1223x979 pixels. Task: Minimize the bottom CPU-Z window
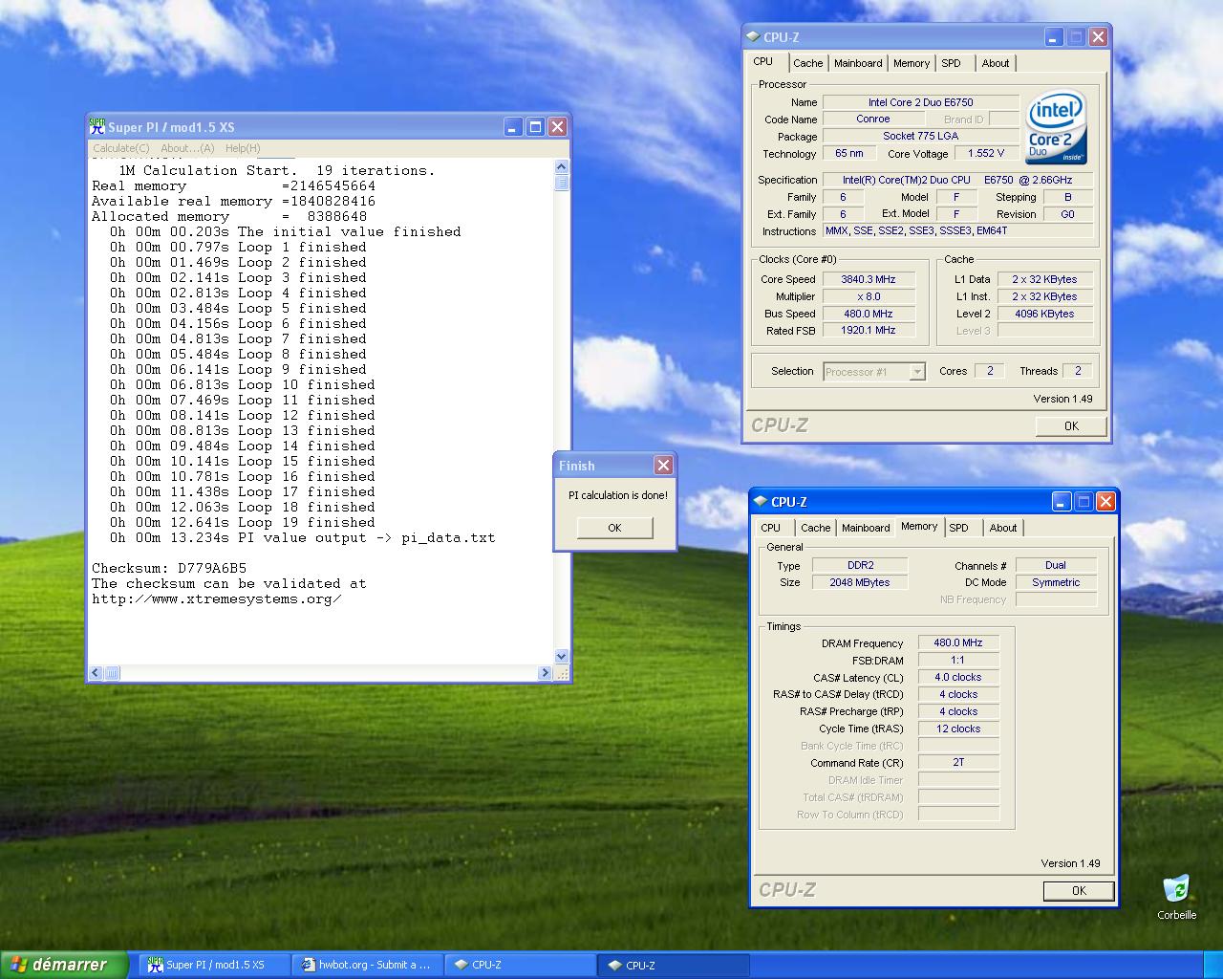click(x=1062, y=502)
